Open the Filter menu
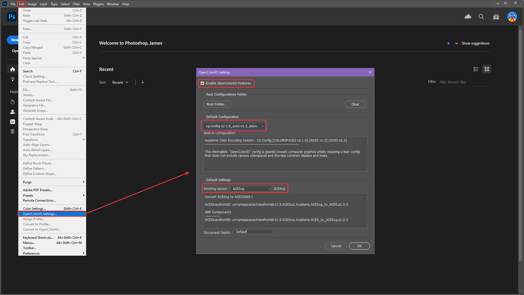 click(x=76, y=4)
